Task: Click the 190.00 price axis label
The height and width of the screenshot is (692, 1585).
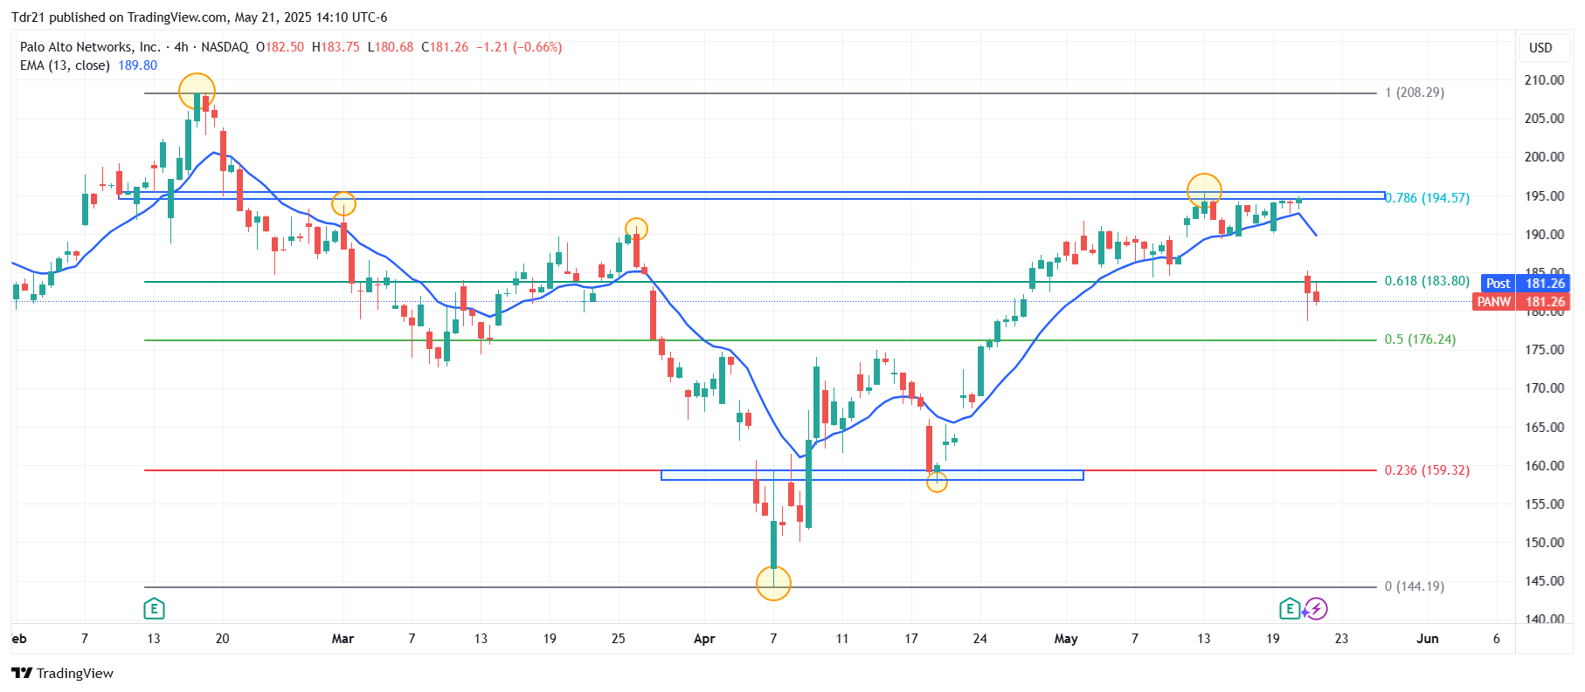Action: point(1544,235)
